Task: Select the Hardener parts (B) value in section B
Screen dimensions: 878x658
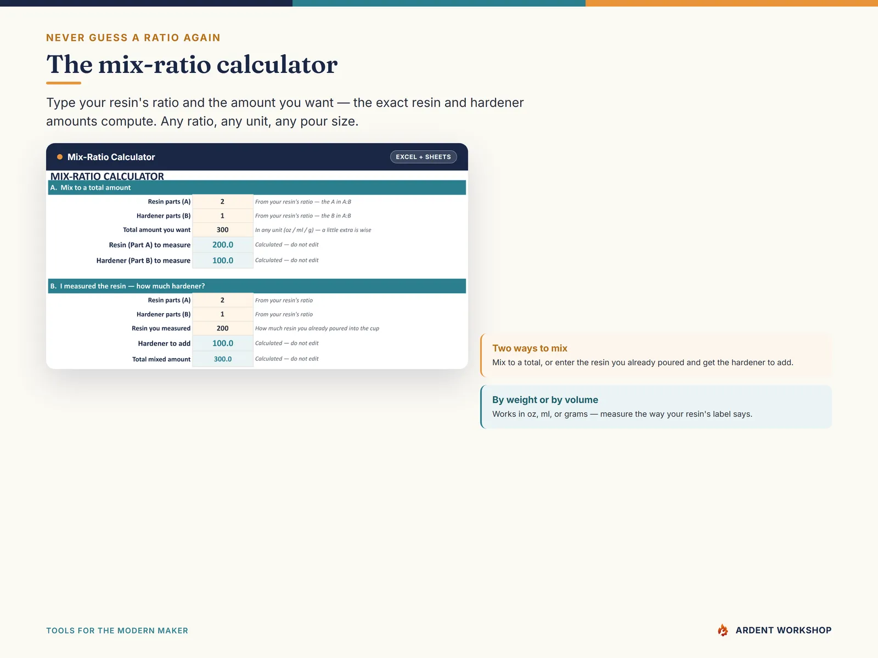Action: pos(222,314)
